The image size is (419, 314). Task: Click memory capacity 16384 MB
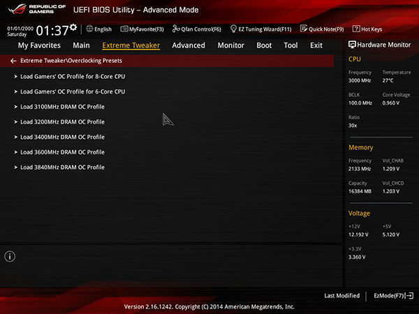(360, 191)
